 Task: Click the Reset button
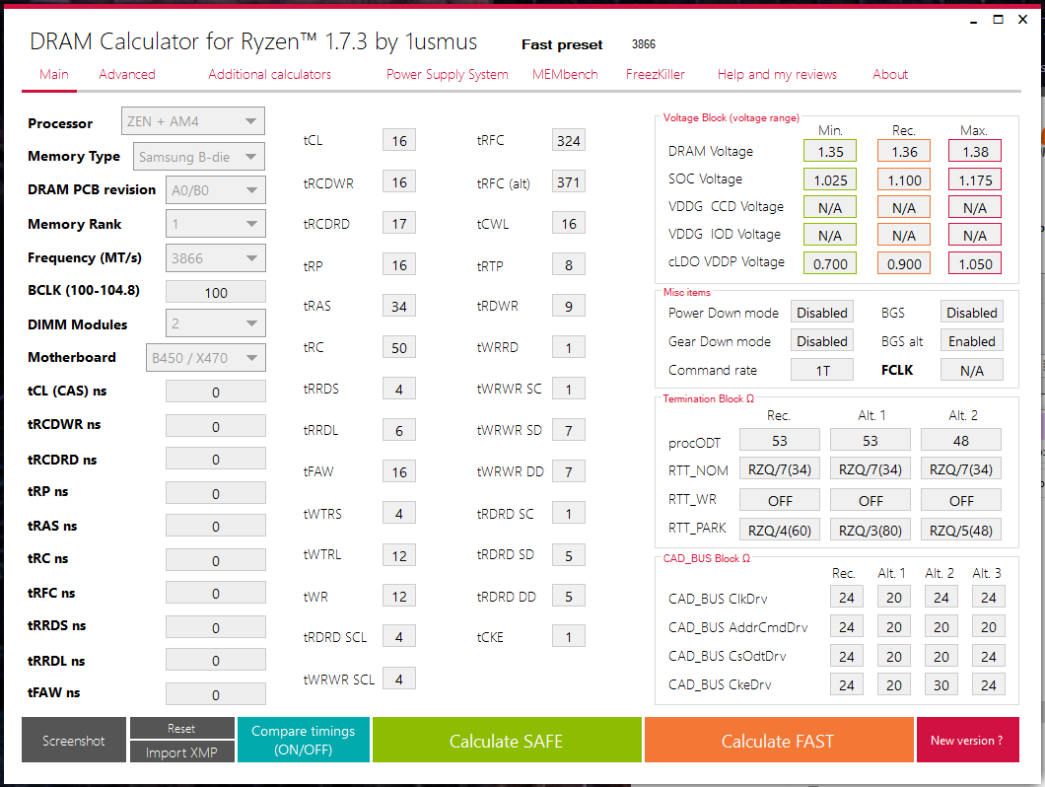182,728
